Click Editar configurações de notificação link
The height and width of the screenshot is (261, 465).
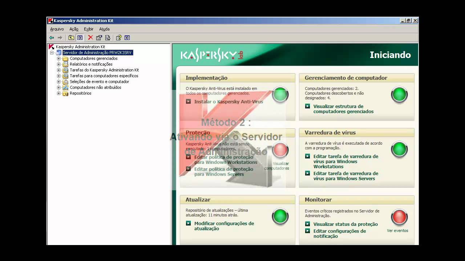[340, 234]
